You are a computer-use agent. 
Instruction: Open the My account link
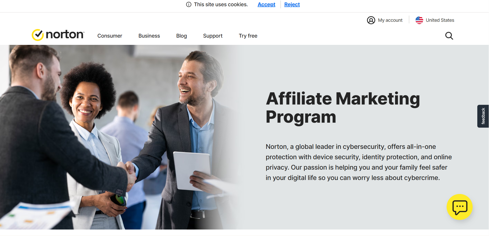pyautogui.click(x=385, y=20)
